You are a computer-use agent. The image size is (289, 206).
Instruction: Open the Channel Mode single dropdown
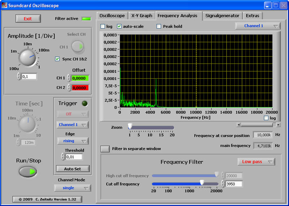pyautogui.click(x=72, y=188)
